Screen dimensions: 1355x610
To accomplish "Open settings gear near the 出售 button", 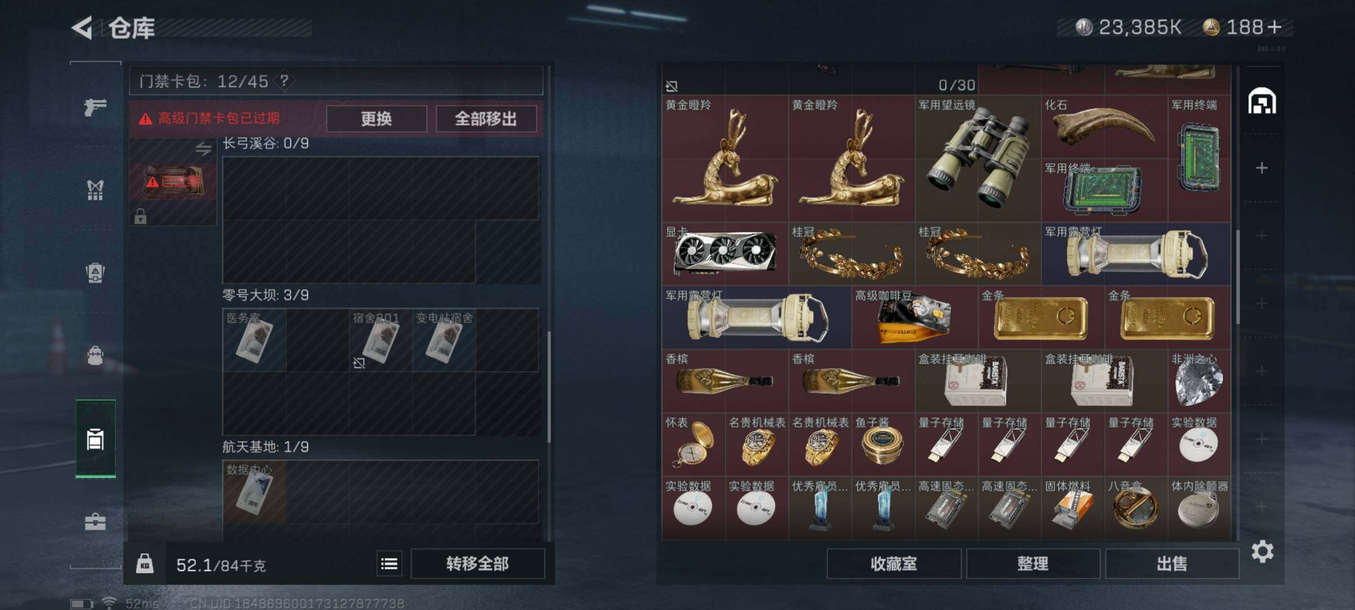I will pos(1262,551).
